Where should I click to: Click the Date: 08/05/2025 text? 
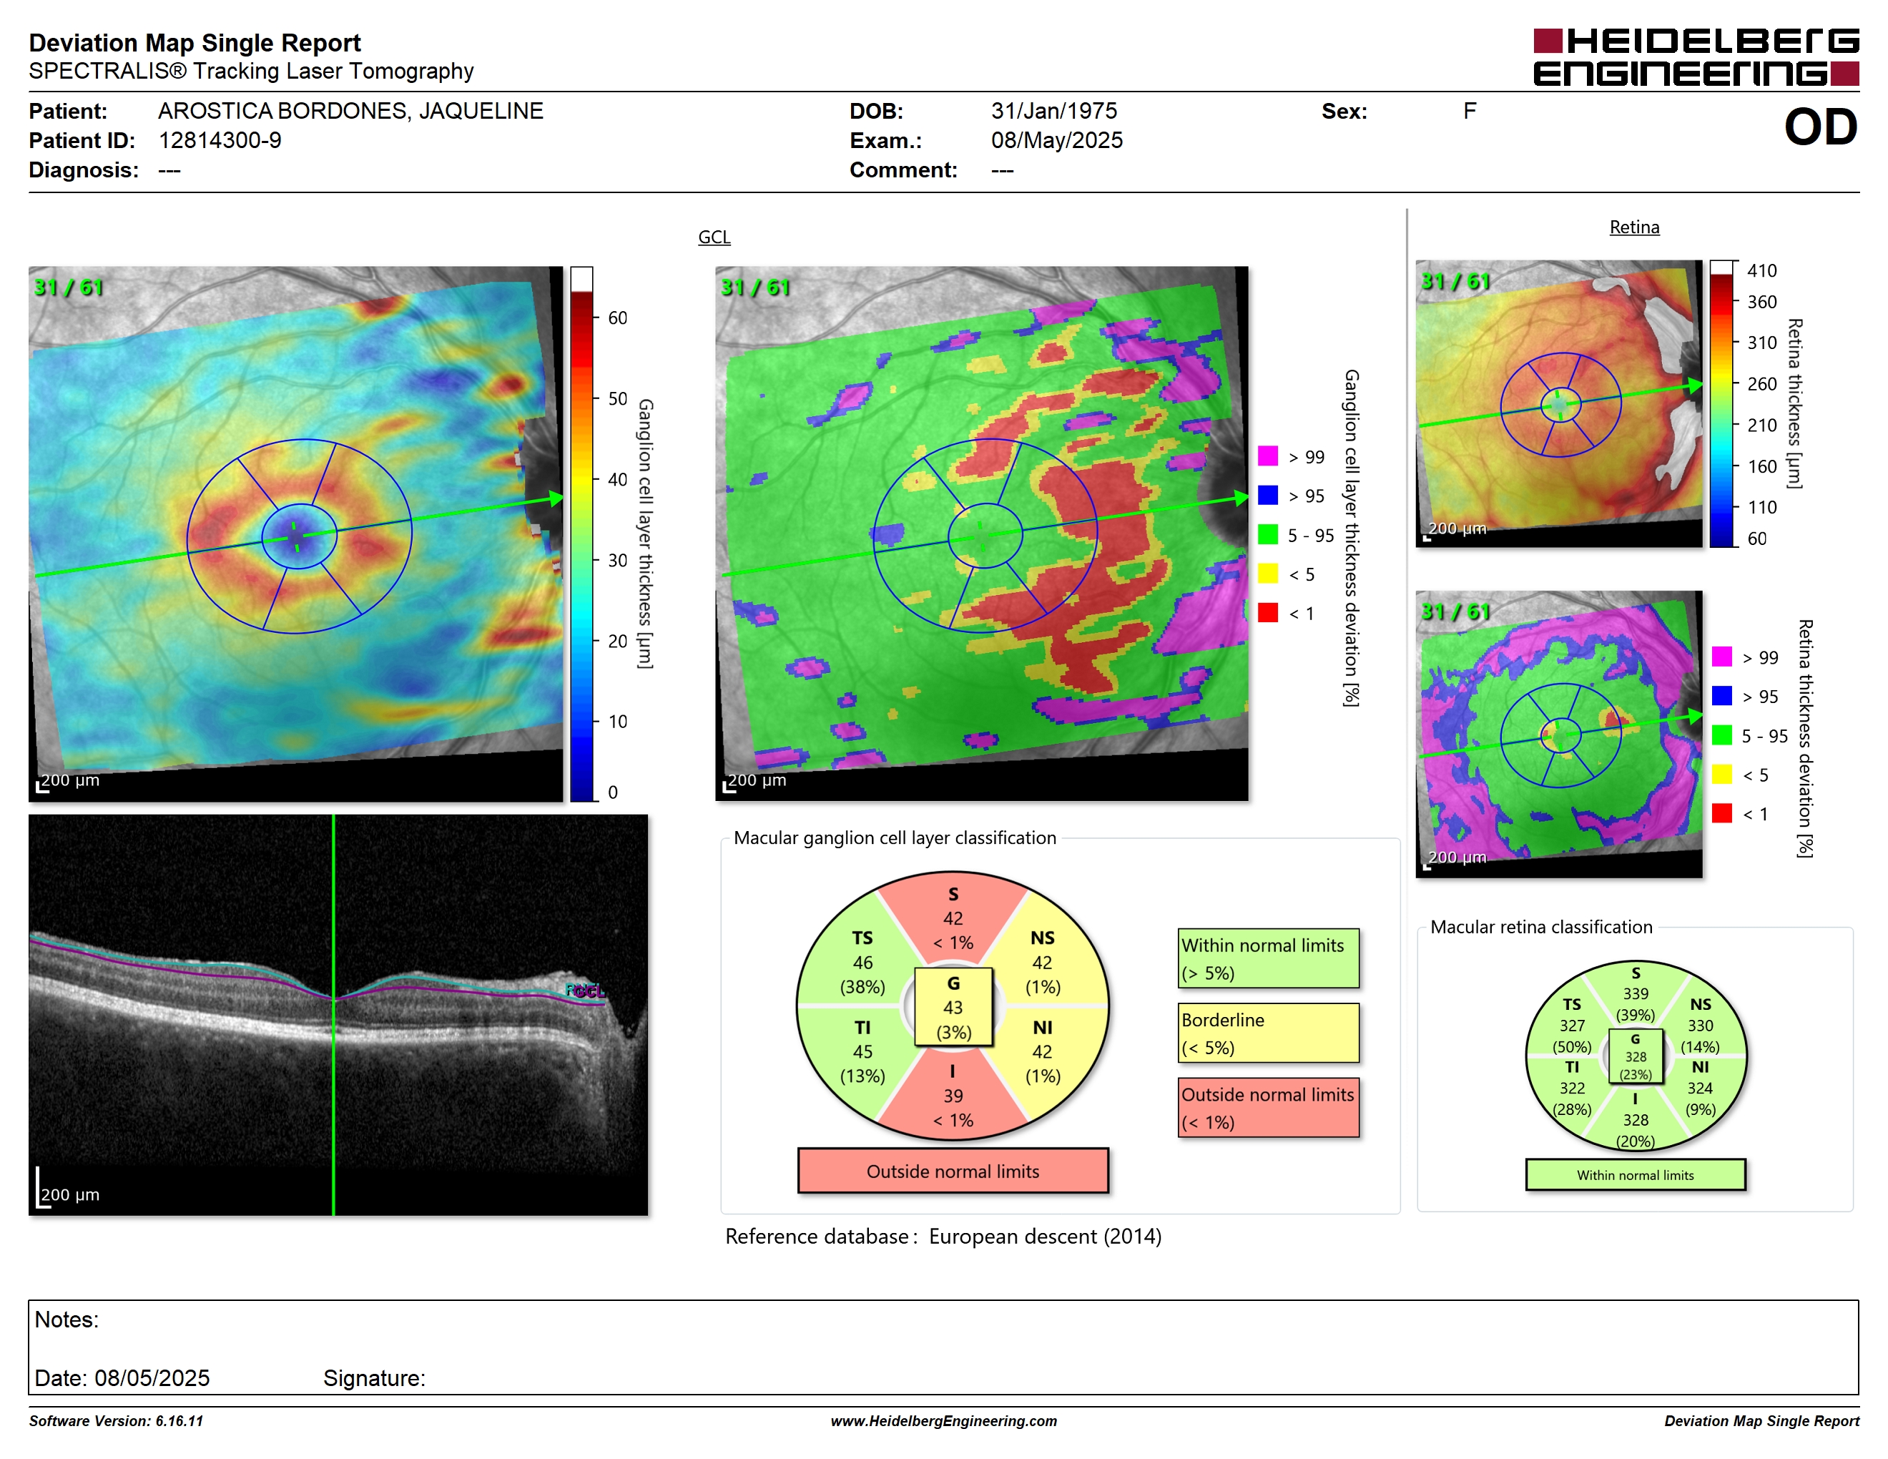122,1377
